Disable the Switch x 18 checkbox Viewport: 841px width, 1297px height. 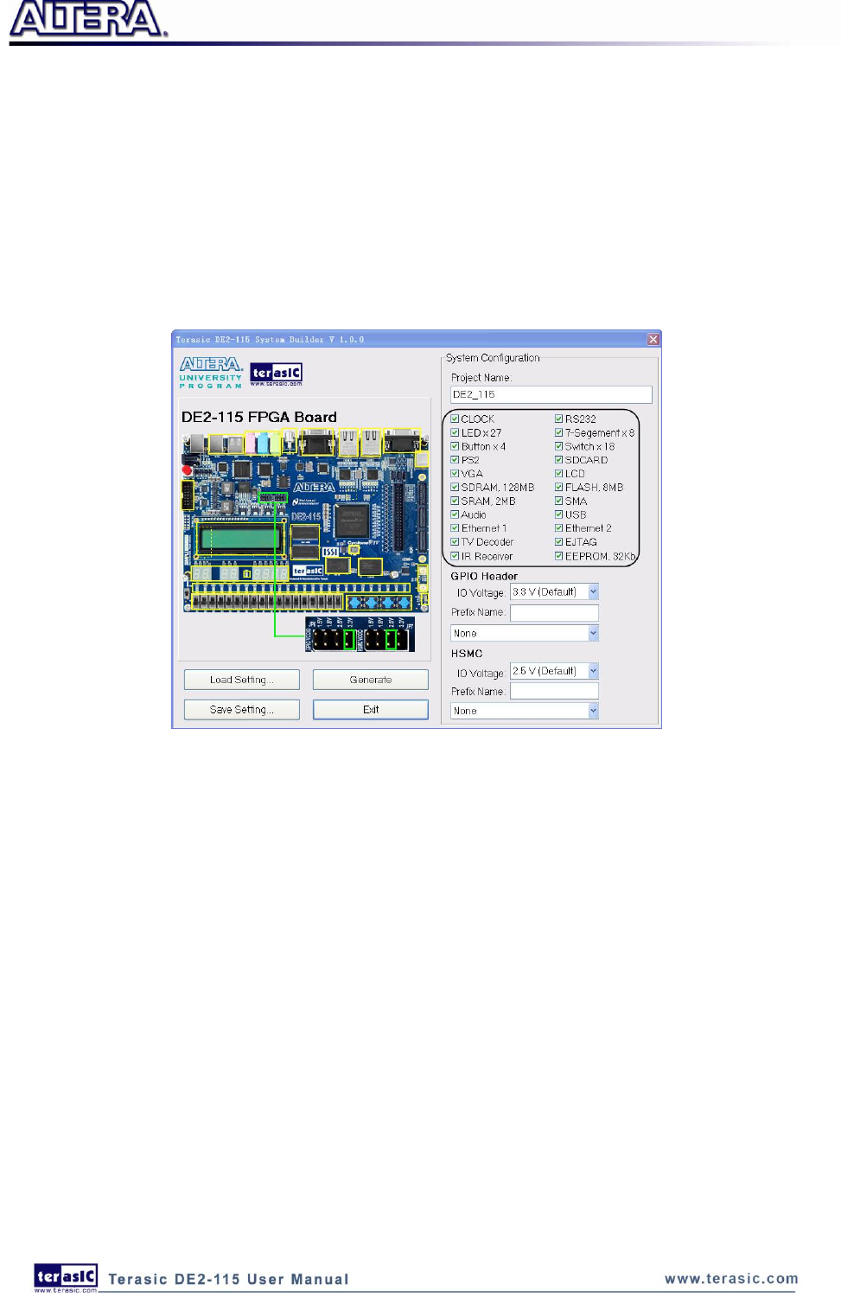[559, 447]
